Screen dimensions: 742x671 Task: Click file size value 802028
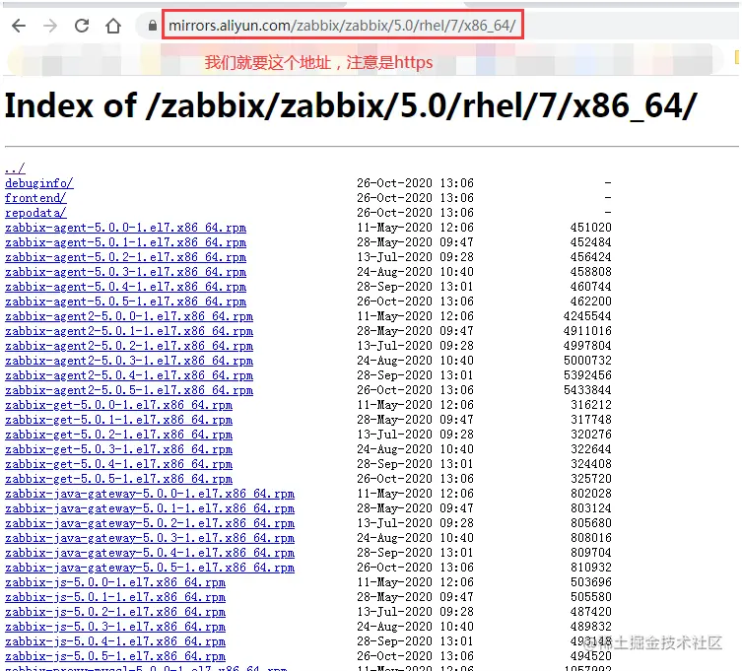tap(590, 493)
